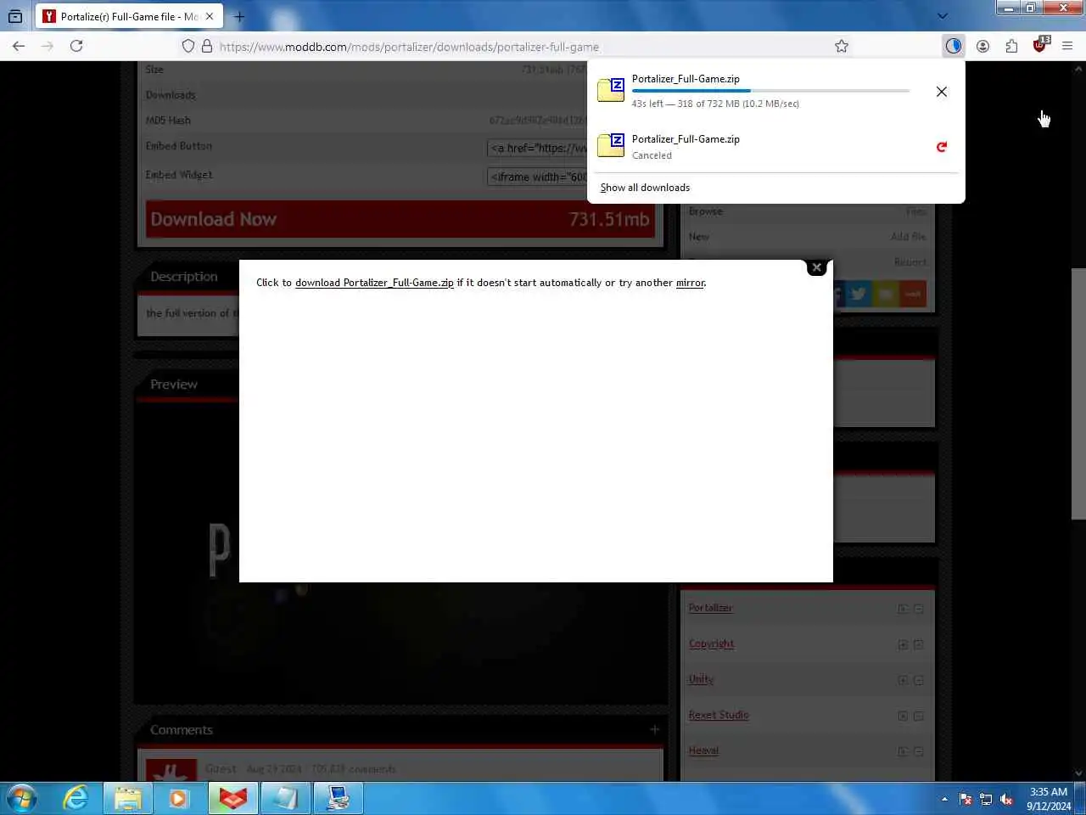Open the Firefox tab overview icon
Screen dimensions: 1086x815
(x=15, y=16)
